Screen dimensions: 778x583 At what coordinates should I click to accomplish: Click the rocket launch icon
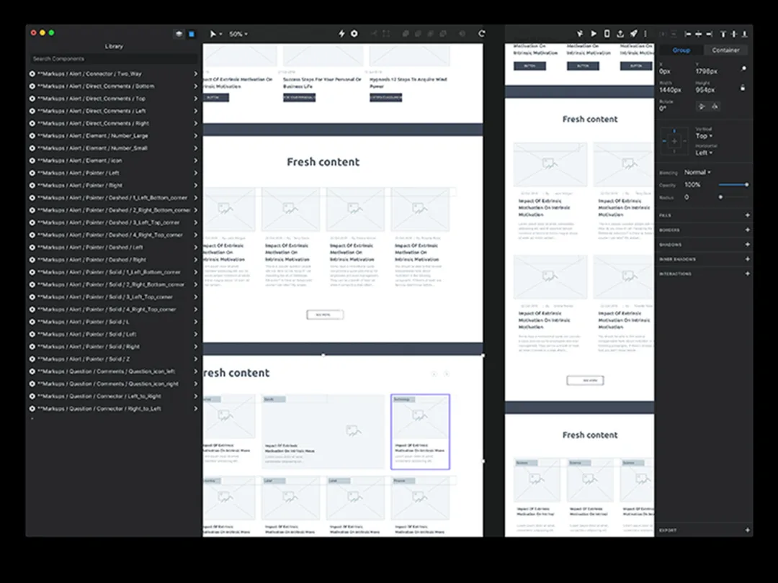point(634,33)
